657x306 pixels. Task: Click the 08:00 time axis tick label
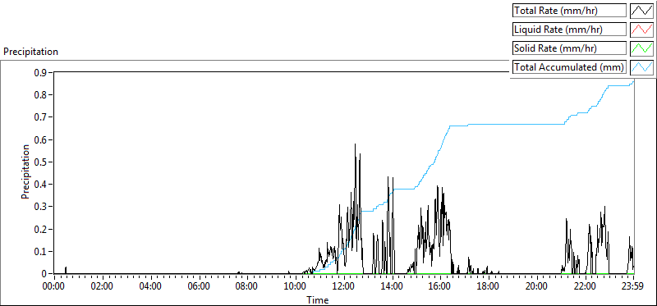coord(247,286)
